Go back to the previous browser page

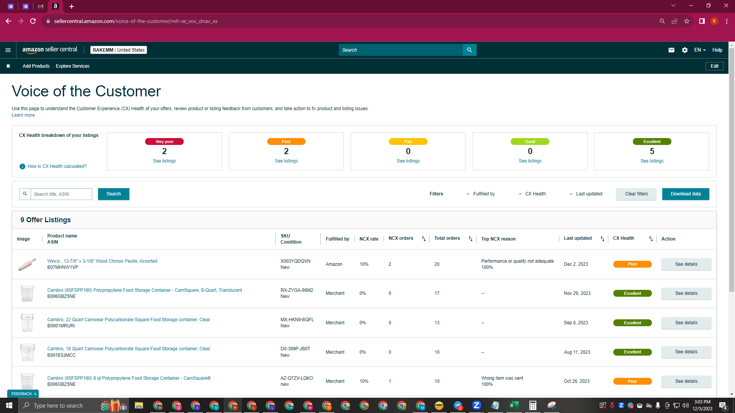[x=8, y=21]
